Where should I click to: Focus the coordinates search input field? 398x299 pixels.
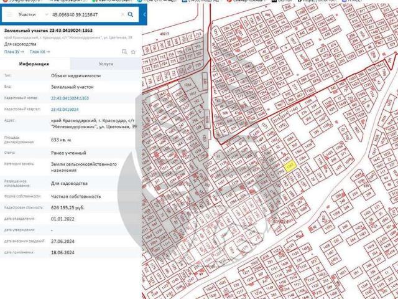(x=85, y=15)
